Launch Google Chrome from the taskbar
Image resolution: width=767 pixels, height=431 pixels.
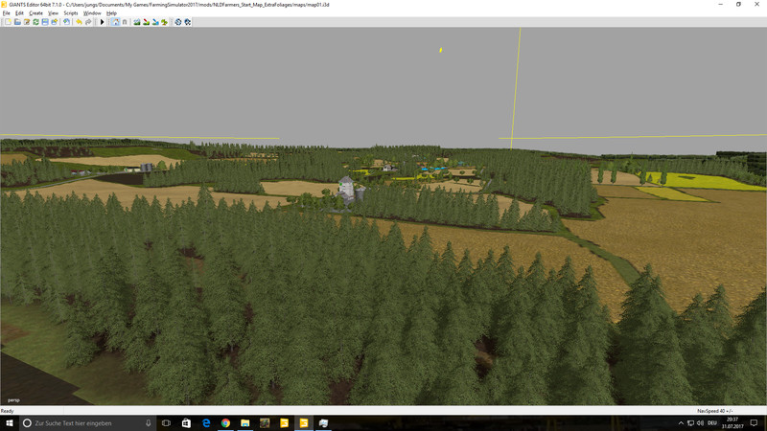225,422
